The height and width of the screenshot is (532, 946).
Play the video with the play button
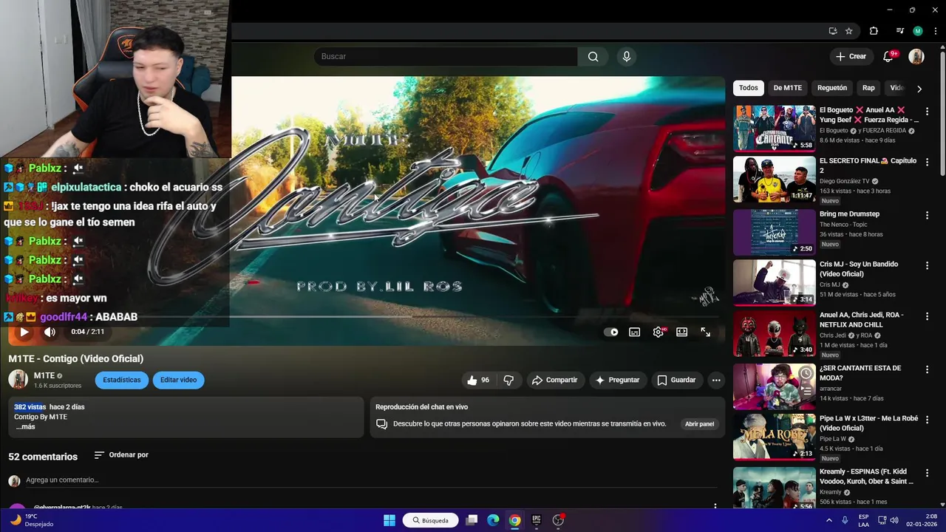coord(24,332)
